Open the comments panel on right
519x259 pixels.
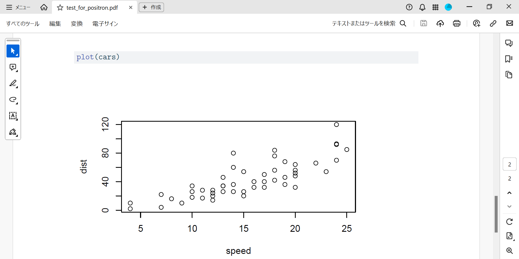coord(509,43)
